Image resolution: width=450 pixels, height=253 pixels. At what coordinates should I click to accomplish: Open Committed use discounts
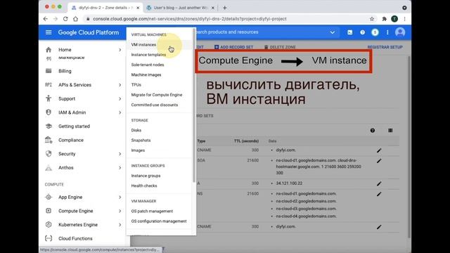click(x=155, y=105)
